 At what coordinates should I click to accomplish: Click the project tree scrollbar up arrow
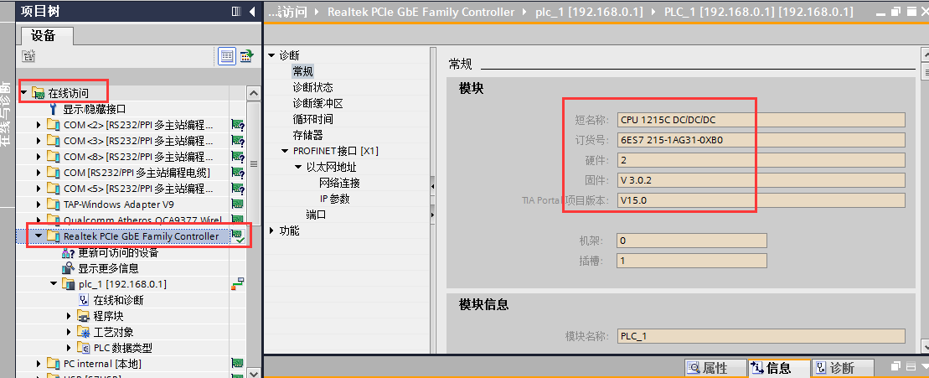click(254, 93)
